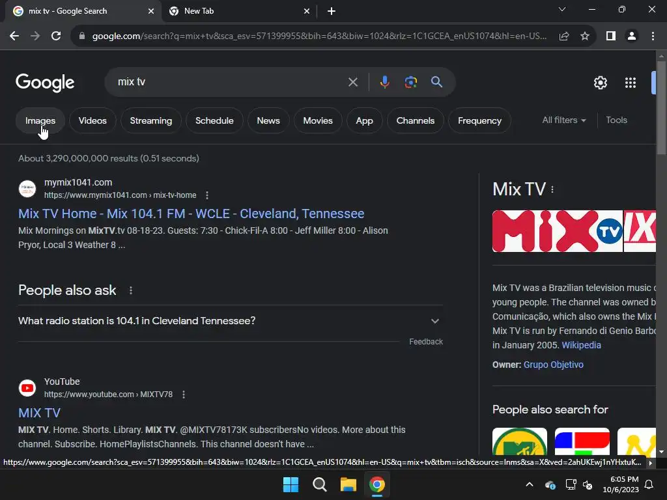The image size is (667, 500).
Task: Clear the search box with X
Action: [352, 82]
